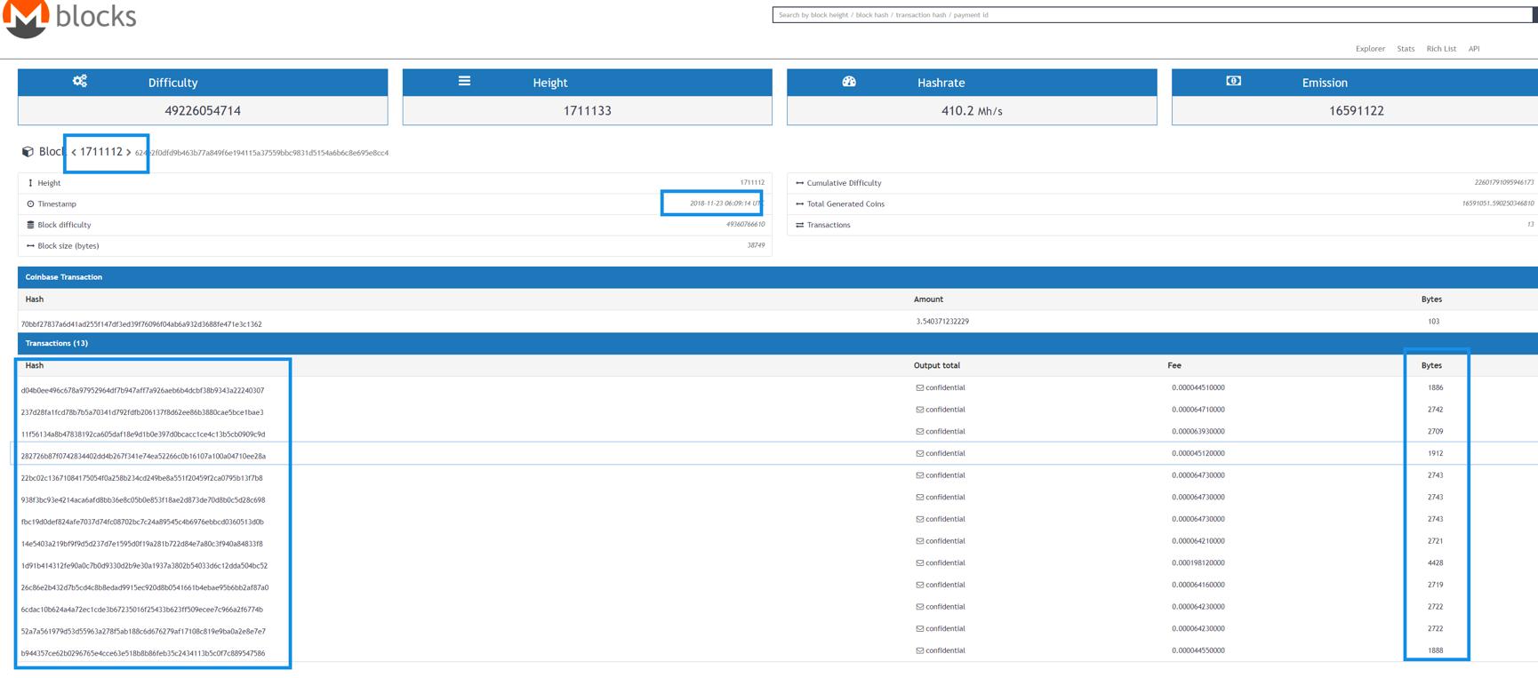Screen dimensions: 1538x678
Task: Open transaction 6cdac10b624a4a72
Action: coord(141,610)
